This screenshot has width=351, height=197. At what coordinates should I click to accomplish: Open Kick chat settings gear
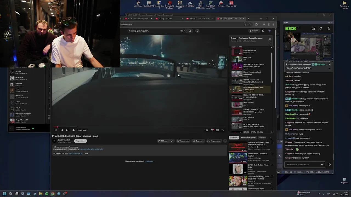click(x=330, y=164)
